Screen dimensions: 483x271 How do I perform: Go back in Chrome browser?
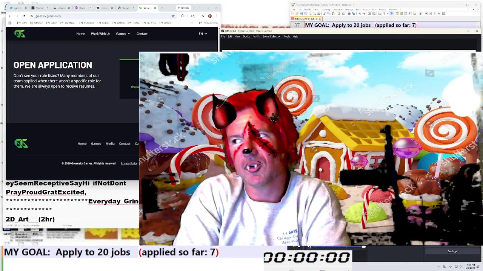[x=10, y=16]
